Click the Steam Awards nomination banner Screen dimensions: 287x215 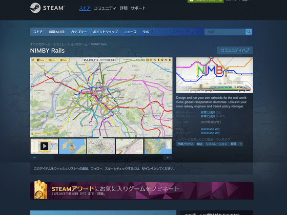[142, 190]
